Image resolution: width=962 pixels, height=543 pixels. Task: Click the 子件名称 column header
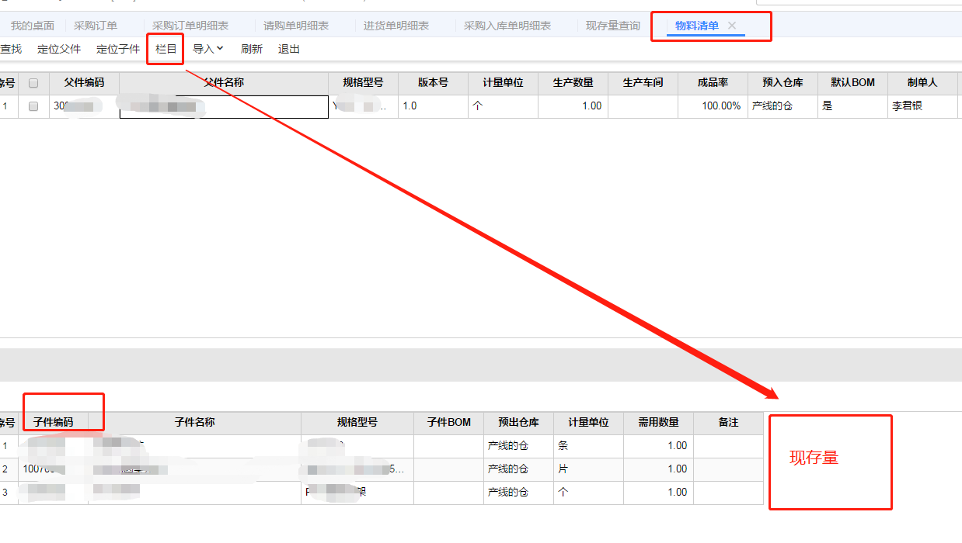(x=195, y=423)
